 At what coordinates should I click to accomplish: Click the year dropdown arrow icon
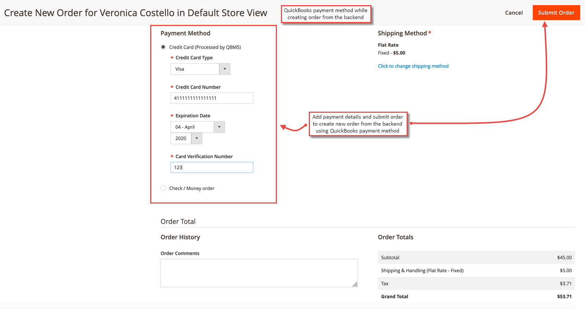pos(197,138)
